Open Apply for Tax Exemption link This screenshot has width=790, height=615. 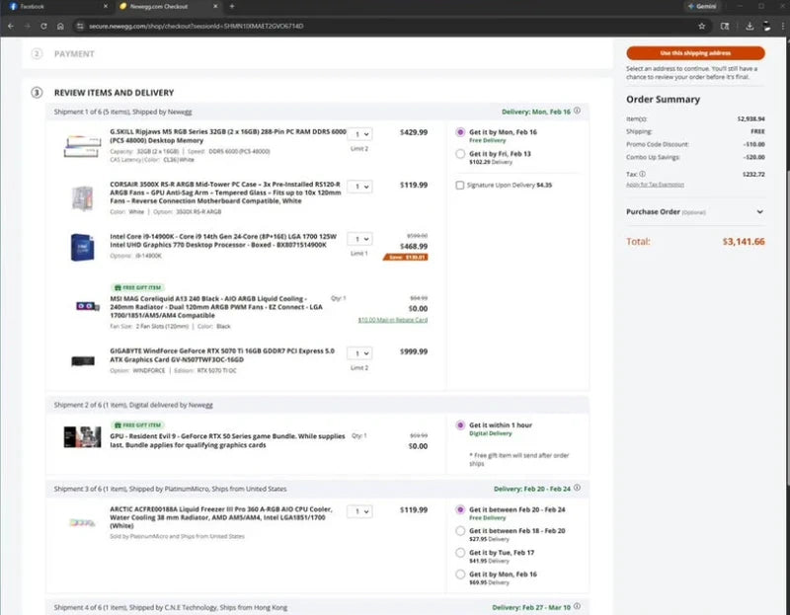pos(655,185)
